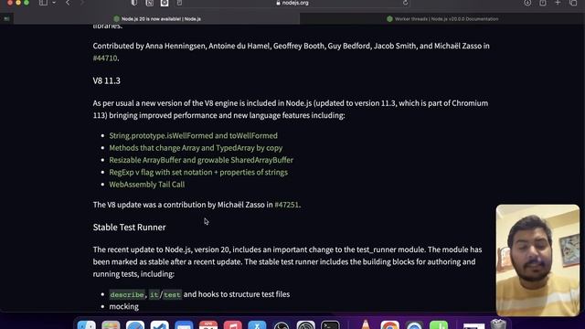The width and height of the screenshot is (585, 329).
Task: Open Methods that change Array by copy link
Action: 196,148
